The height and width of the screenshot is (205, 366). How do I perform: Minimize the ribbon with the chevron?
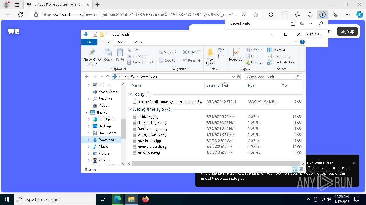click(x=296, y=42)
